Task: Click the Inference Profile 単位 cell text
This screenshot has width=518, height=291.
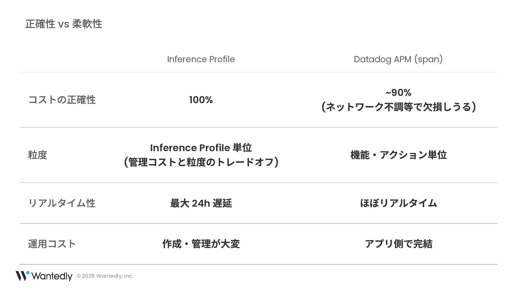Action: point(201,148)
